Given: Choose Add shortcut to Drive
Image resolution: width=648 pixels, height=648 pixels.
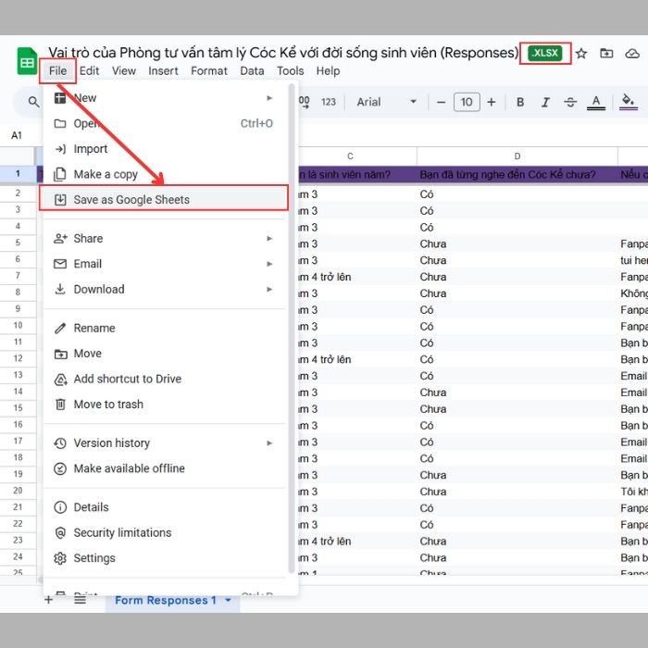Looking at the screenshot, I should tap(163, 379).
